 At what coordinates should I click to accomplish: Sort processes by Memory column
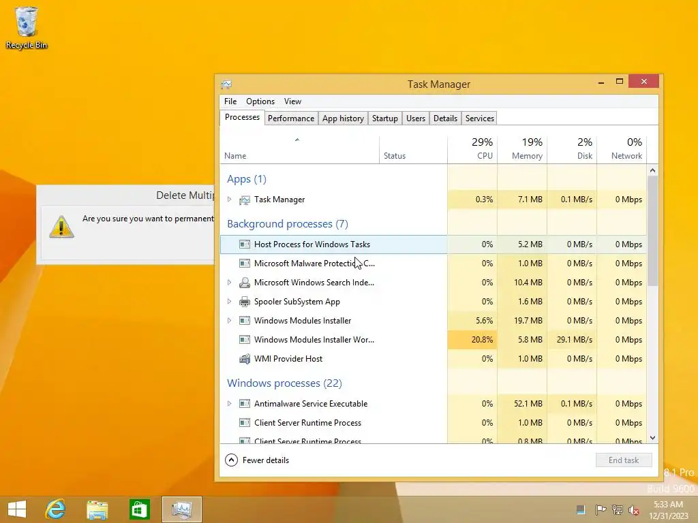point(522,150)
